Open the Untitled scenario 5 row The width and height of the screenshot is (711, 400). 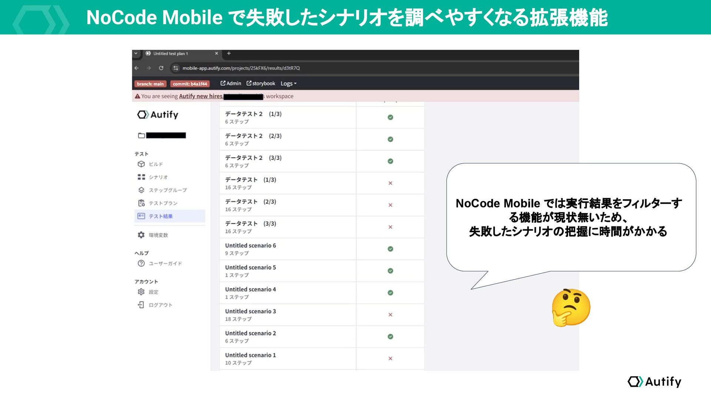click(x=322, y=271)
